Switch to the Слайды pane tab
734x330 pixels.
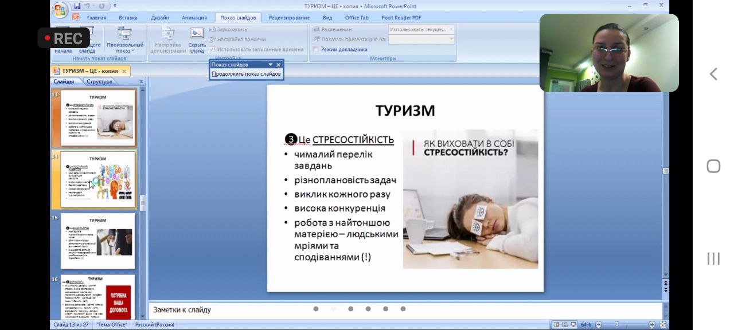(64, 81)
